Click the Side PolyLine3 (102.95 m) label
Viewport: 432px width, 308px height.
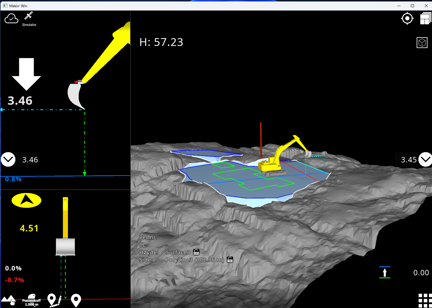click(195, 260)
